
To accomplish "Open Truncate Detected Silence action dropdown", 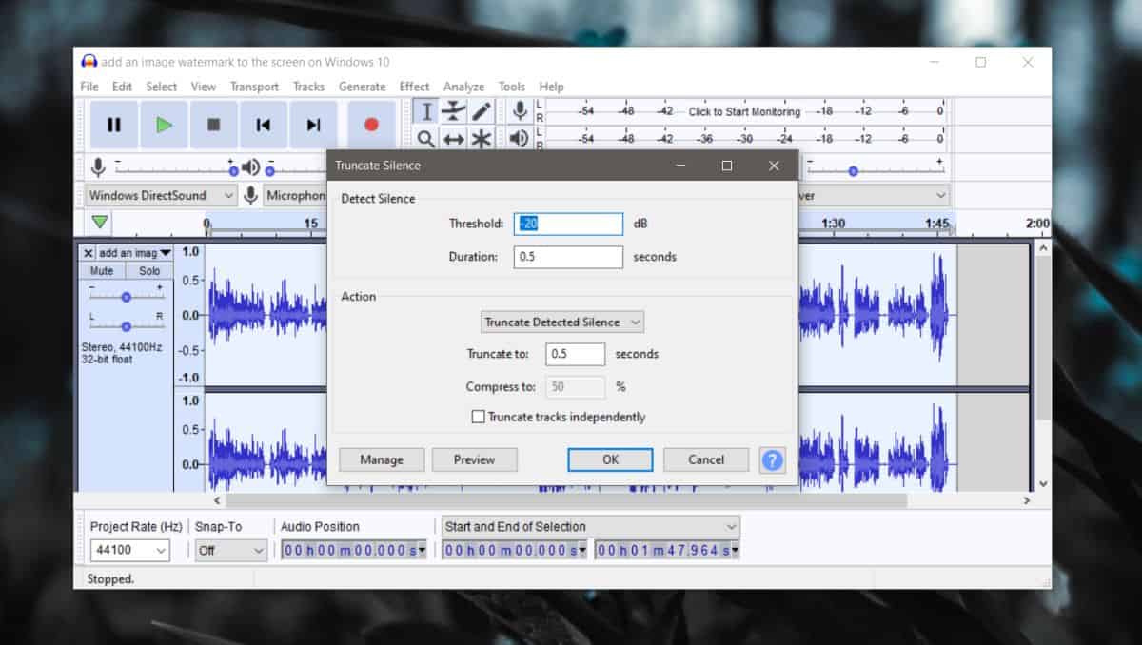I will pyautogui.click(x=561, y=322).
